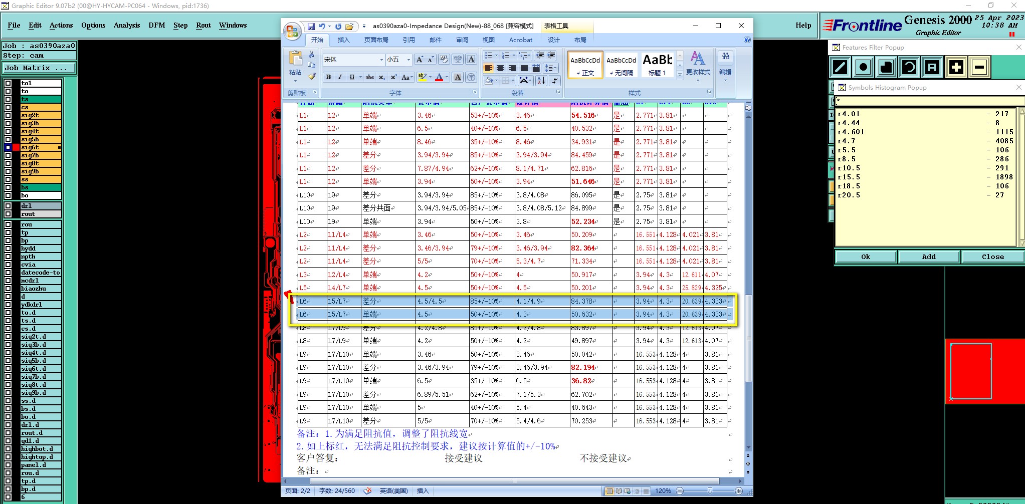Toggle negative polarity filter (minus icon)
The image size is (1025, 504).
(979, 67)
